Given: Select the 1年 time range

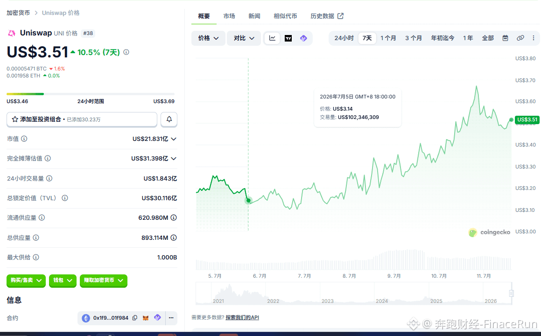Looking at the screenshot, I should click(468, 38).
